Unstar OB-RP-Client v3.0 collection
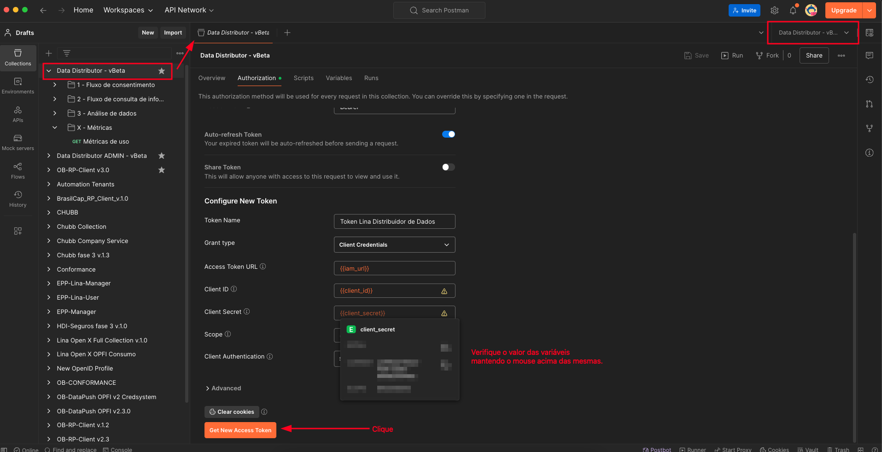This screenshot has width=882, height=452. [162, 170]
